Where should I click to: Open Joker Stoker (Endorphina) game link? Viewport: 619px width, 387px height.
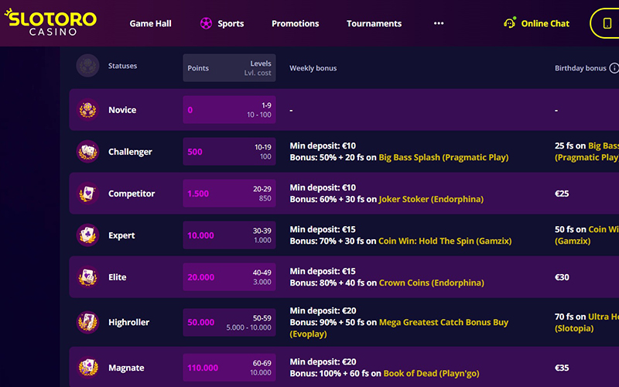pyautogui.click(x=431, y=199)
